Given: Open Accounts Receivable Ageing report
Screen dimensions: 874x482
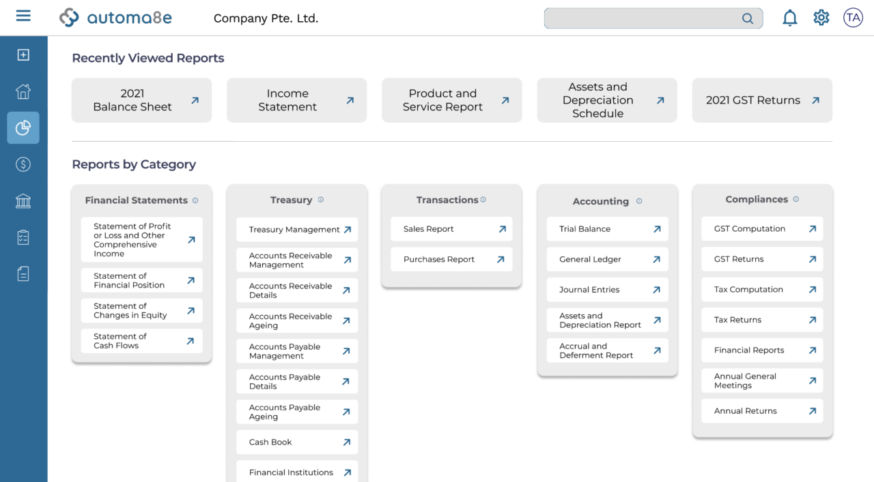Looking at the screenshot, I should click(296, 320).
